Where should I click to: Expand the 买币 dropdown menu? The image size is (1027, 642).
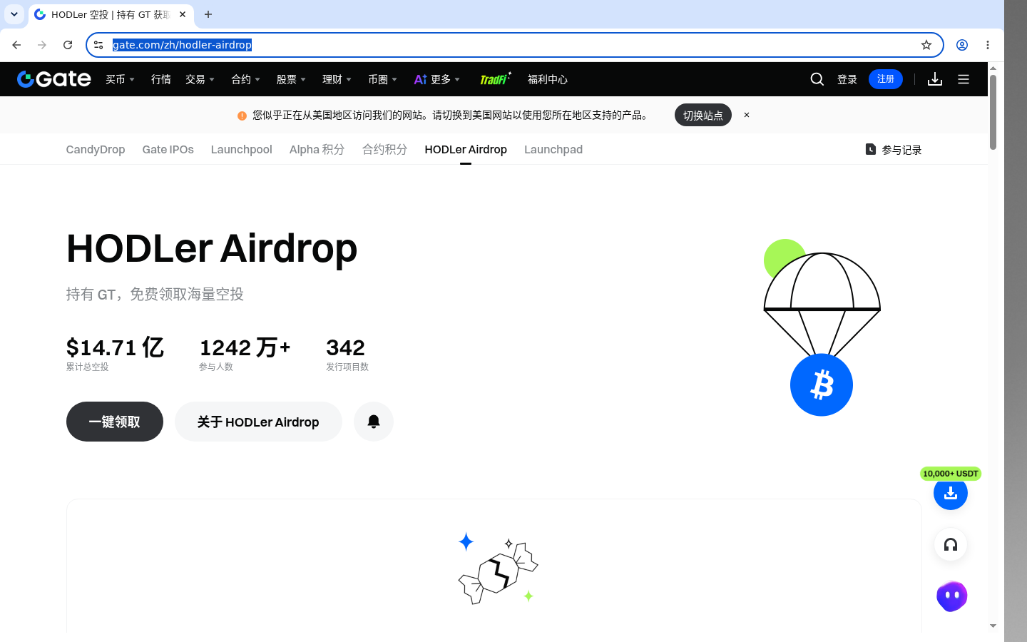pos(120,79)
